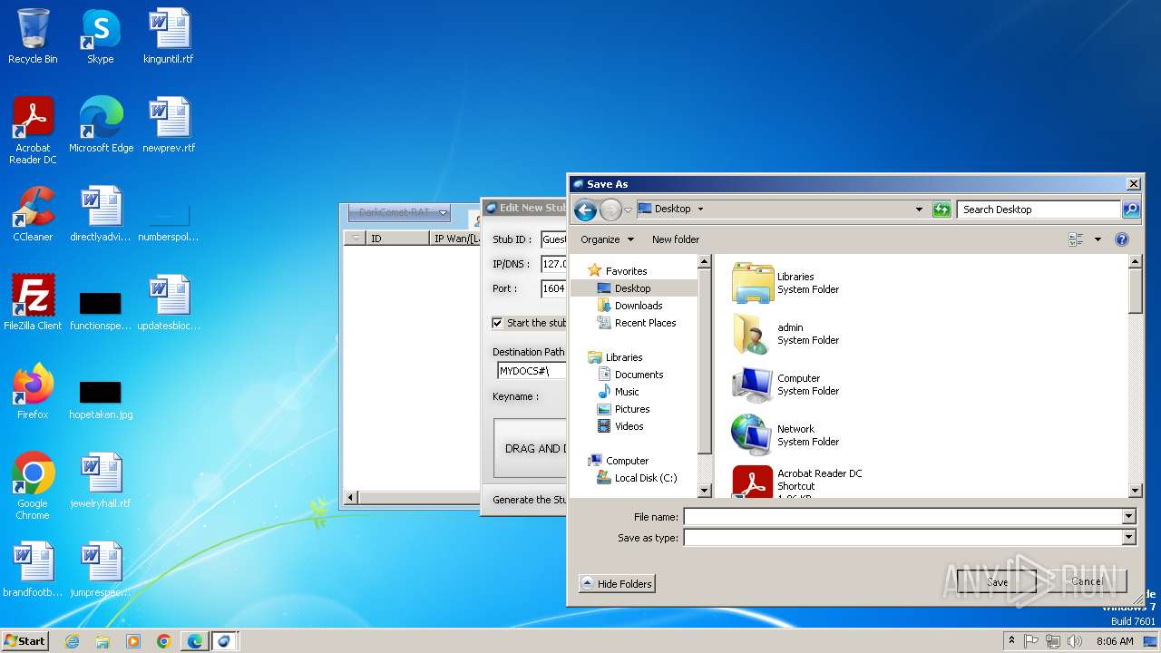Launch CCleaner from the desktop

[33, 214]
